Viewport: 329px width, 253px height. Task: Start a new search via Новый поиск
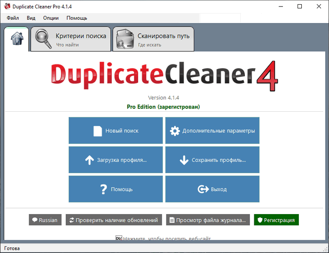click(x=116, y=130)
